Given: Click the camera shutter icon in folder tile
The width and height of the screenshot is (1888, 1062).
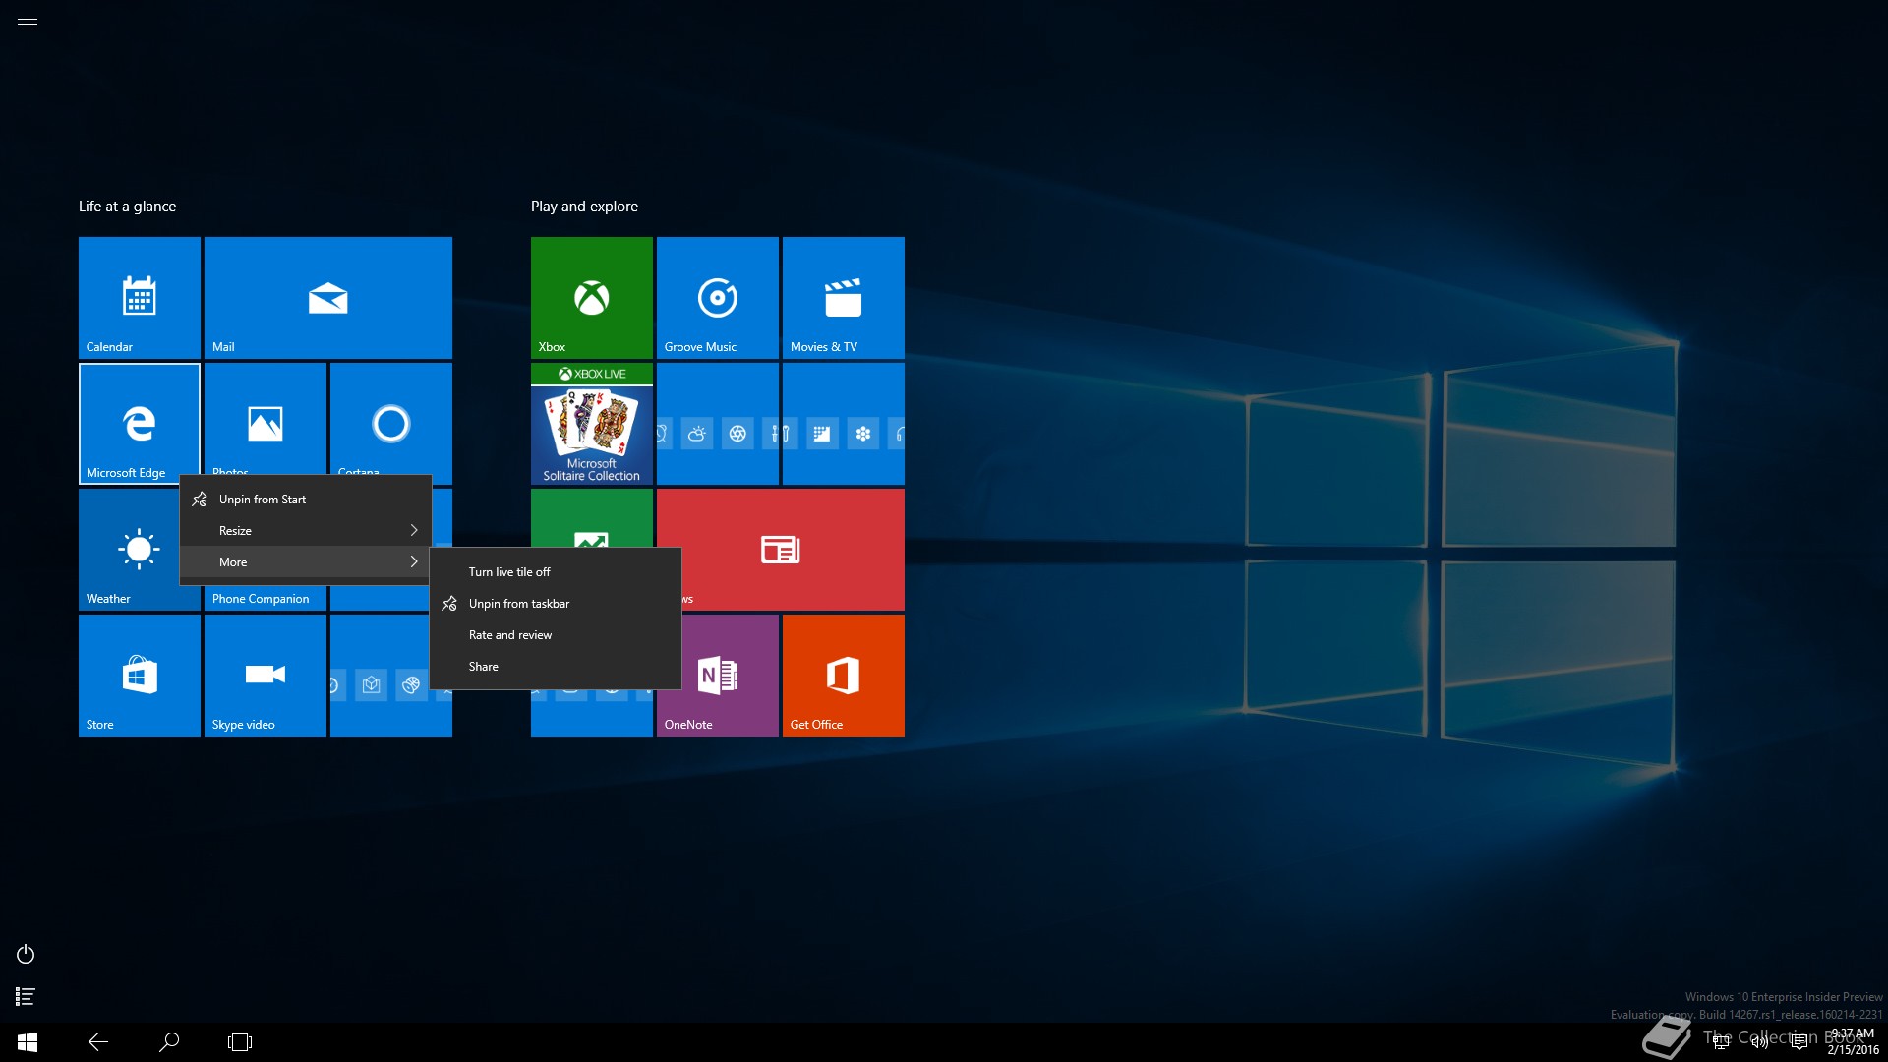Looking at the screenshot, I should (737, 434).
